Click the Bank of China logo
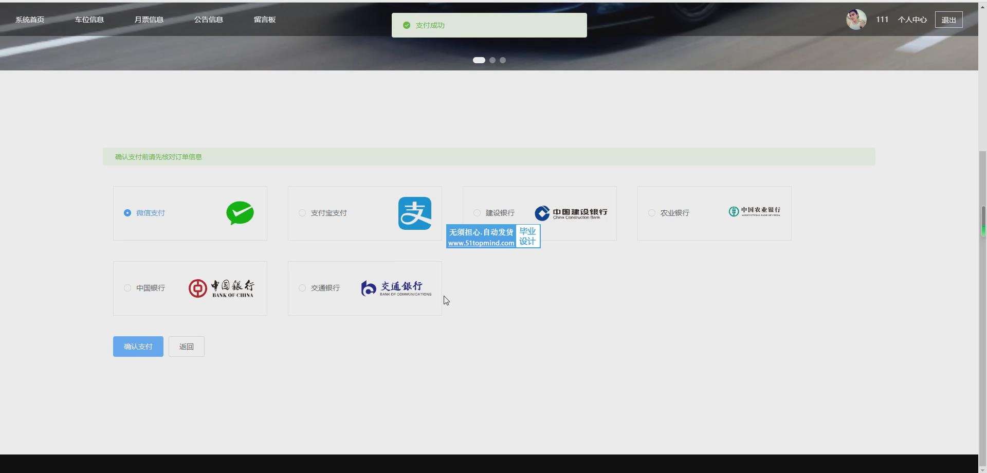This screenshot has height=473, width=987. (221, 288)
